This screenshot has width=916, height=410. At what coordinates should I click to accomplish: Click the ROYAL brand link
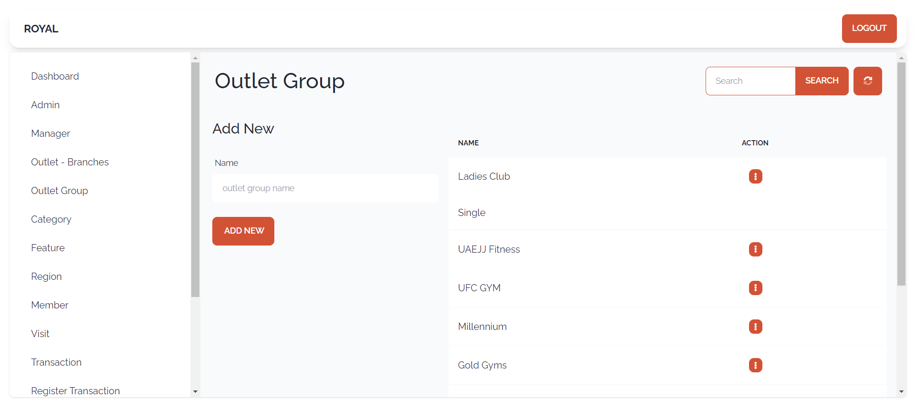click(41, 29)
